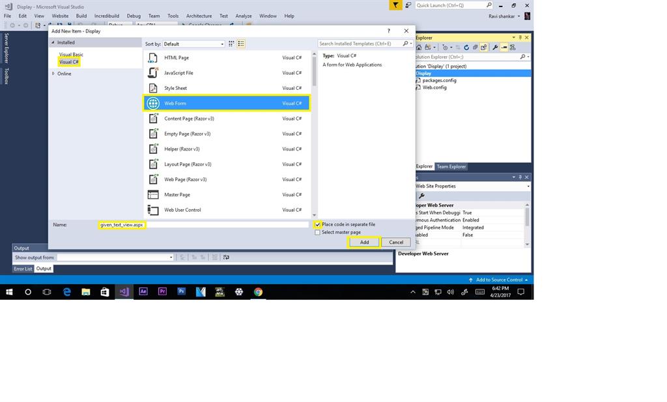This screenshot has height=402, width=667.
Task: Open the Website menu
Action: coord(60,16)
